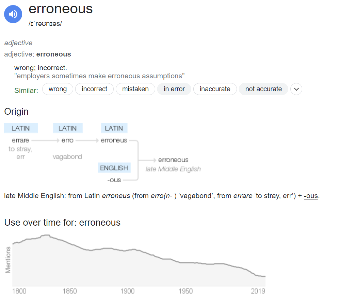Click the ENGLISH box above -ous
Image resolution: width=354 pixels, height=307 pixels.
pyautogui.click(x=114, y=168)
